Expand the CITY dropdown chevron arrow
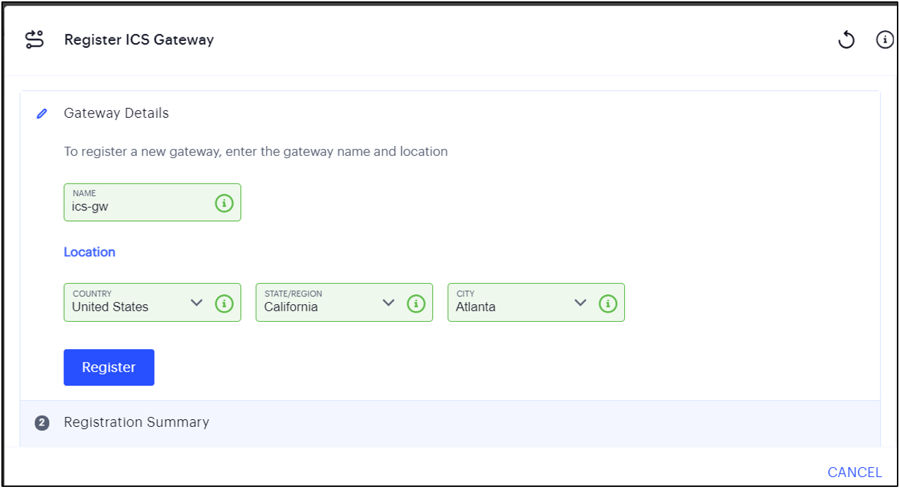The image size is (899, 489). tap(581, 302)
